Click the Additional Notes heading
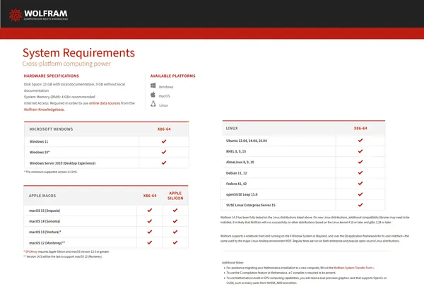The width and height of the screenshot is (424, 296). pos(232,263)
